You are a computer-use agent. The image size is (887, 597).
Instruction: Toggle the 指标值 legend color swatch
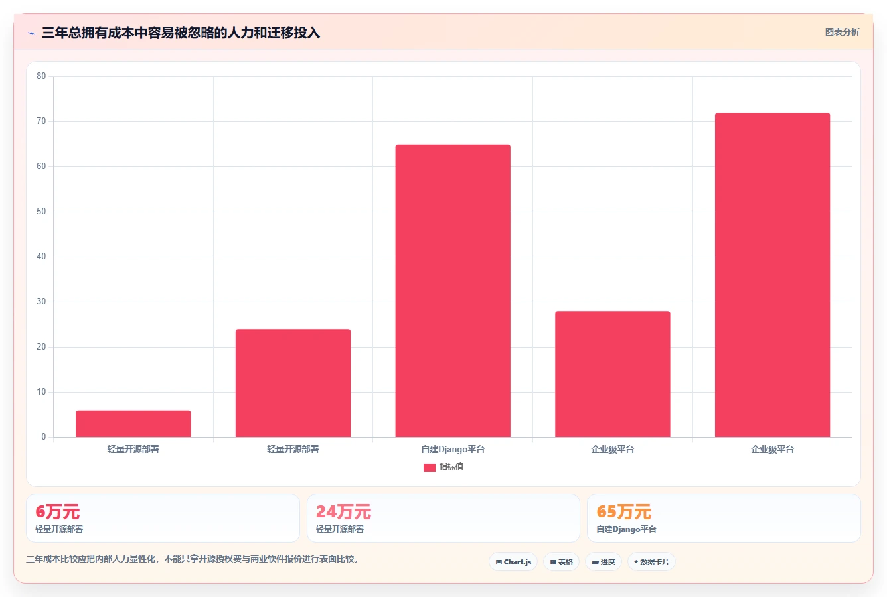click(430, 467)
